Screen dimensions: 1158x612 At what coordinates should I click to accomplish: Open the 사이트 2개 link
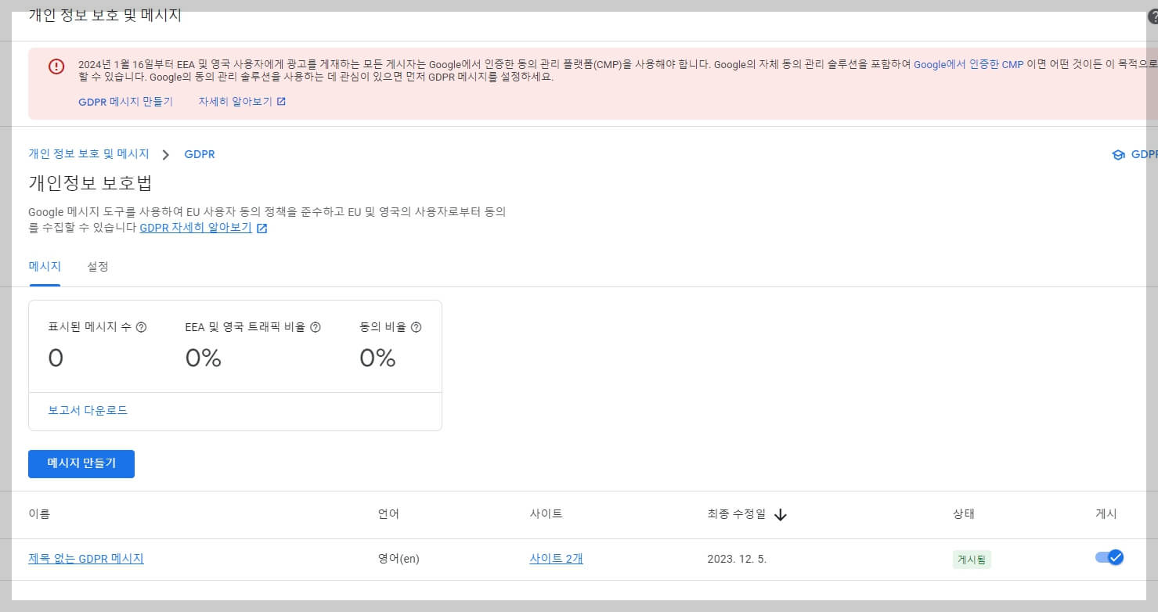pyautogui.click(x=555, y=559)
